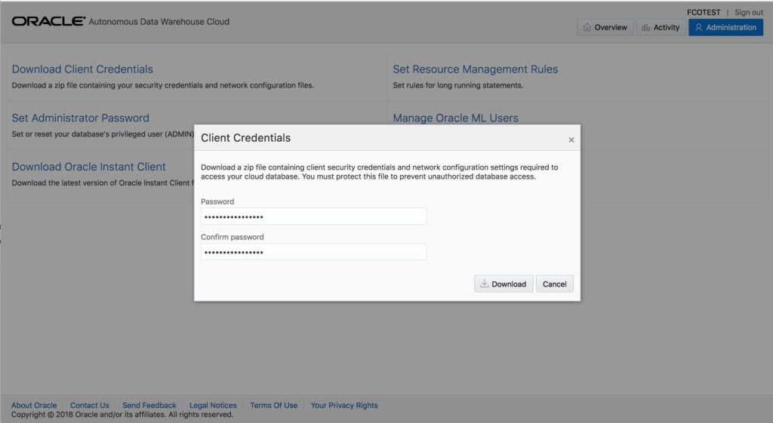This screenshot has height=423, width=773.
Task: Cancel the Client Credentials dialog
Action: [554, 284]
